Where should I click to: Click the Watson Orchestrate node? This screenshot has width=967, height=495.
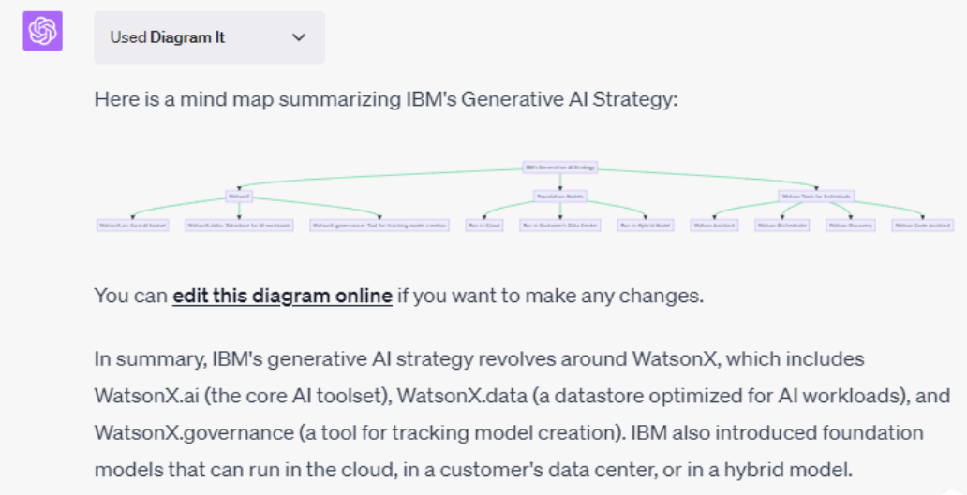(x=782, y=226)
